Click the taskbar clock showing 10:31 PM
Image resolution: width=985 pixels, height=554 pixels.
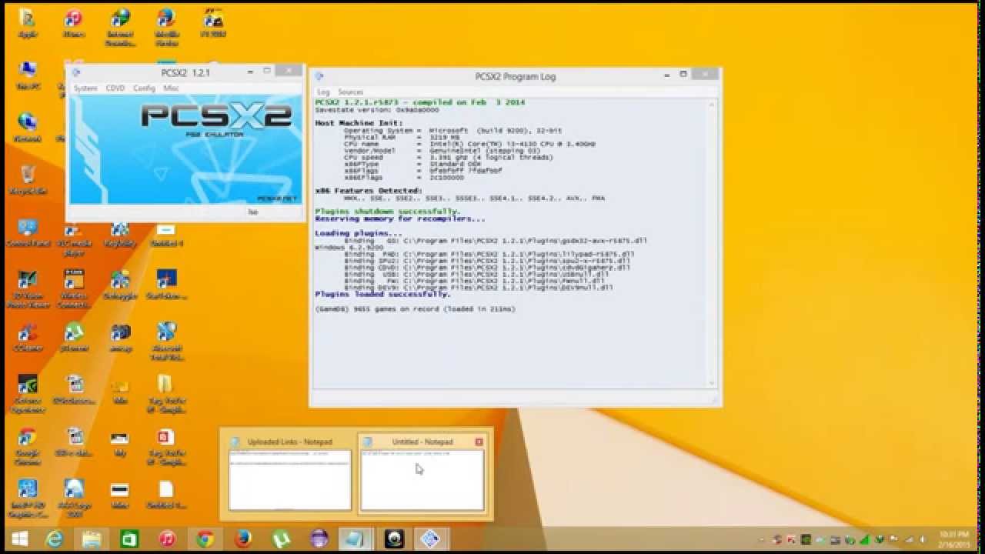coord(954,539)
